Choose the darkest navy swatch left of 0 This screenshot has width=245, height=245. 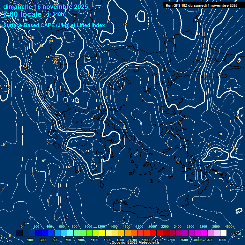pos(19,233)
